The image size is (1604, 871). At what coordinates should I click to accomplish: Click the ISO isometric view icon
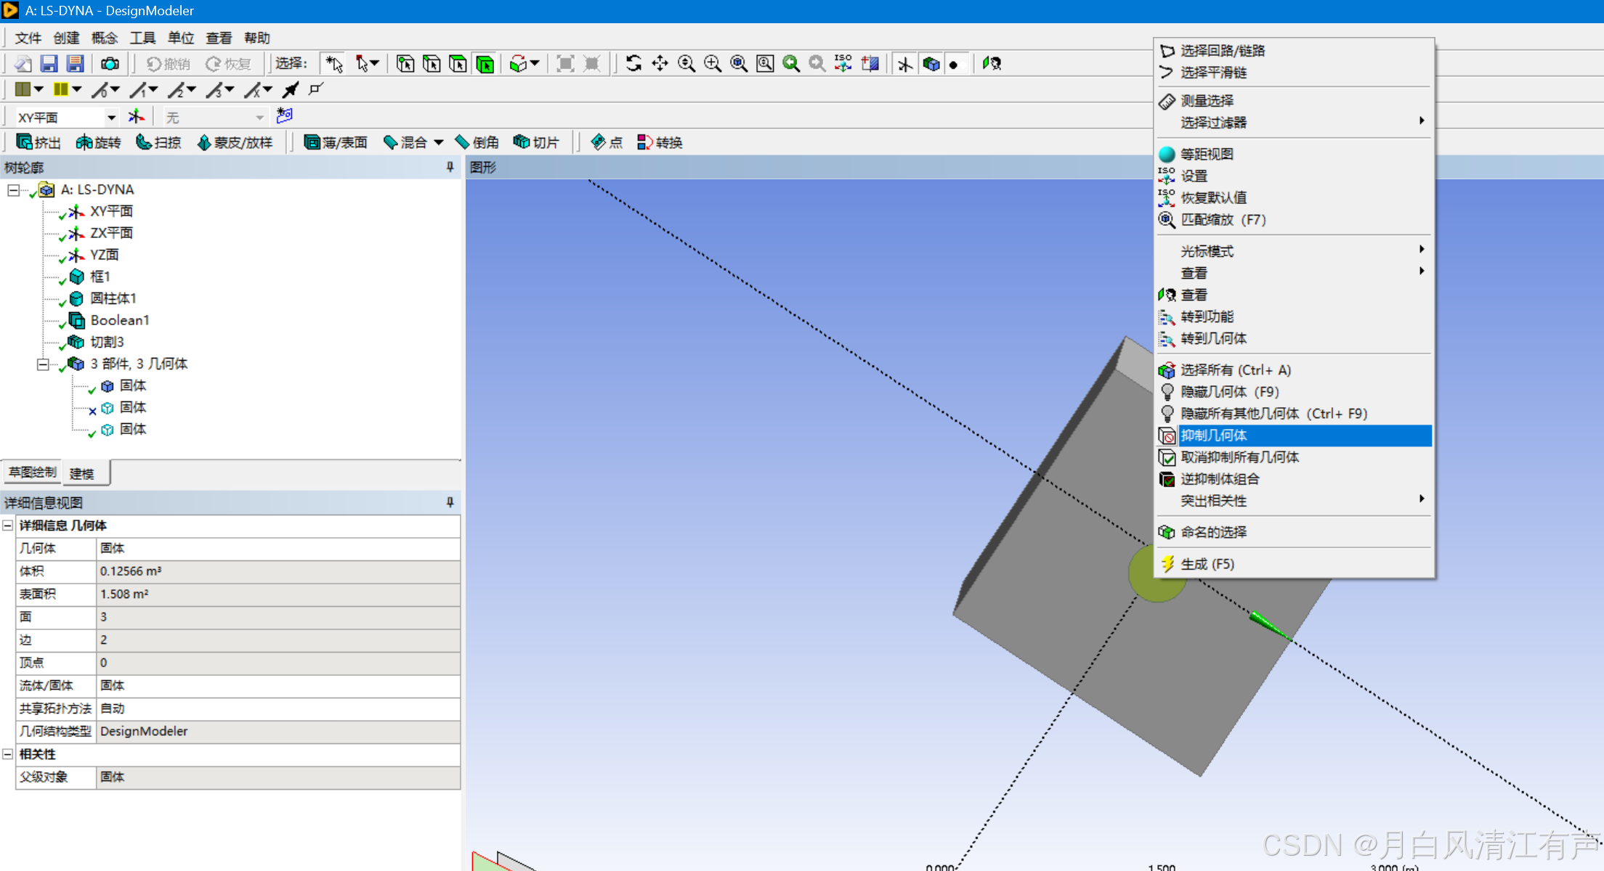[843, 64]
